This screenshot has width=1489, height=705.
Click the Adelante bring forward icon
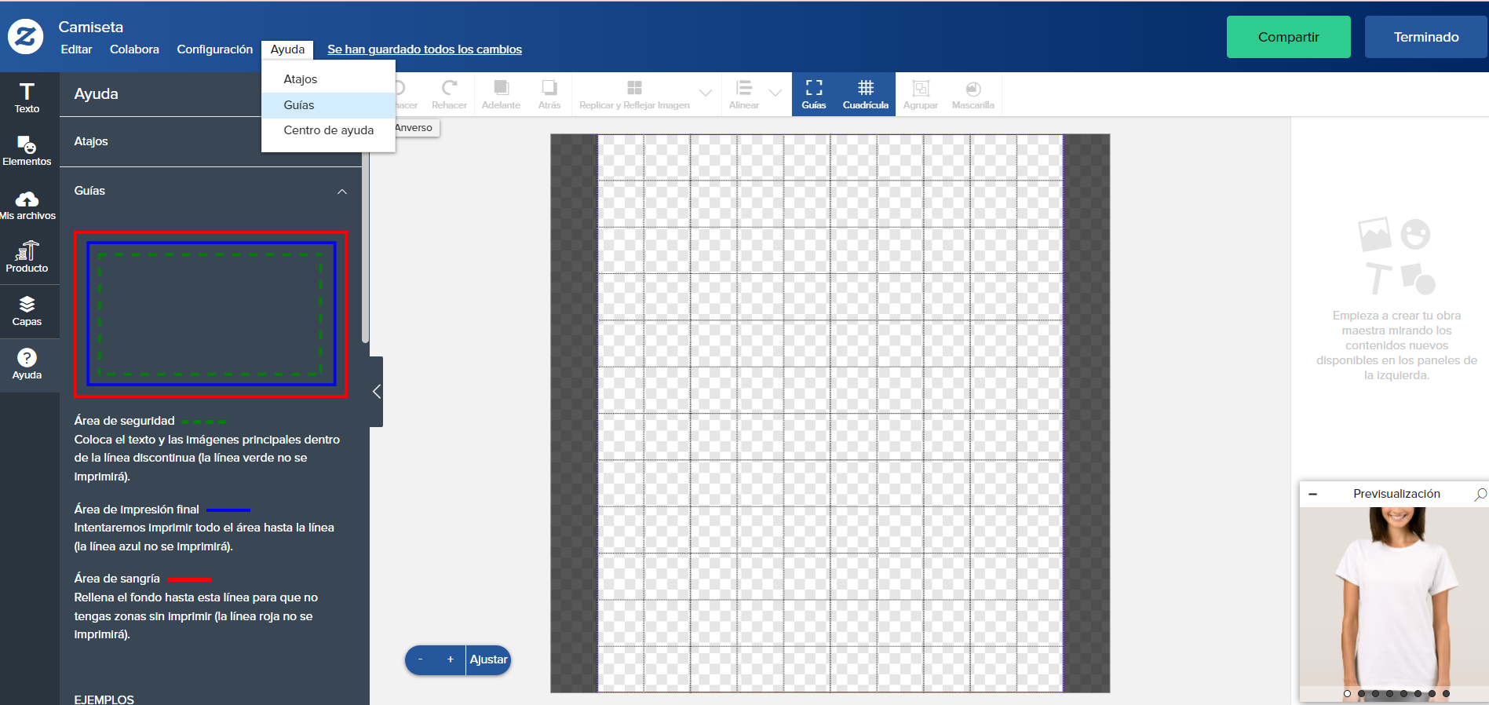click(x=501, y=94)
